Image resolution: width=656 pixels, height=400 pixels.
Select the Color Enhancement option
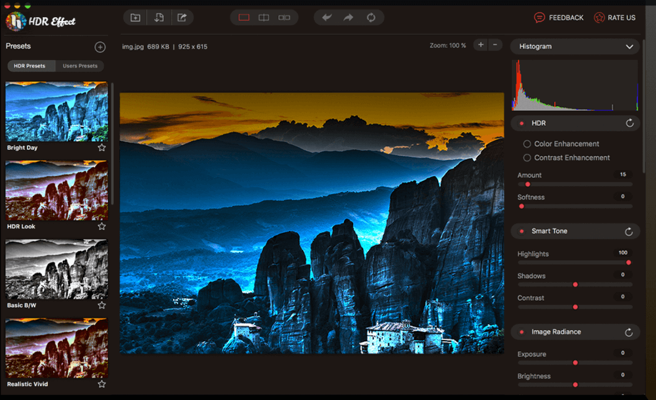[x=527, y=143]
